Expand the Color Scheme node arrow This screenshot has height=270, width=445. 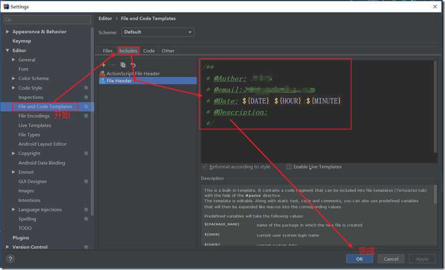click(x=14, y=78)
